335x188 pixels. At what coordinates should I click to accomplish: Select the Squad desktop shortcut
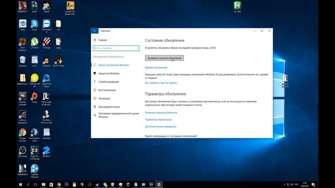pyautogui.click(x=47, y=7)
